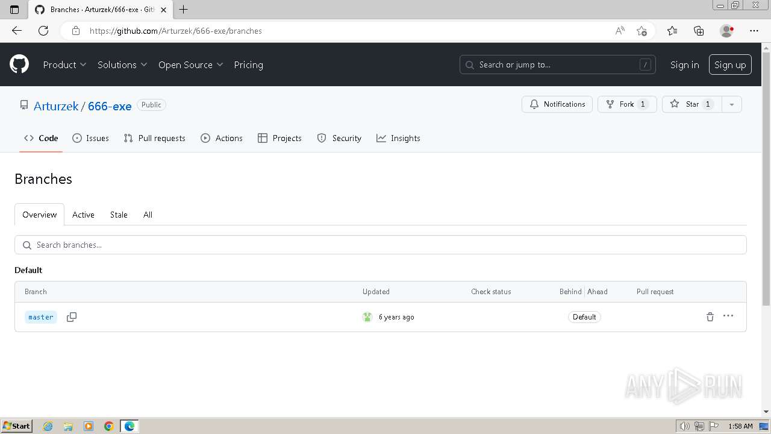Click the 6 years ago timestamp
Image resolution: width=771 pixels, height=434 pixels.
[396, 317]
